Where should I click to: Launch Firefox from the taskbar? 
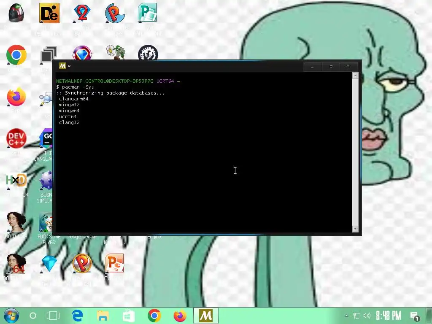[x=180, y=316]
